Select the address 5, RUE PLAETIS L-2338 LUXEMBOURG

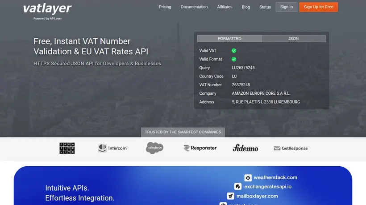(266, 102)
